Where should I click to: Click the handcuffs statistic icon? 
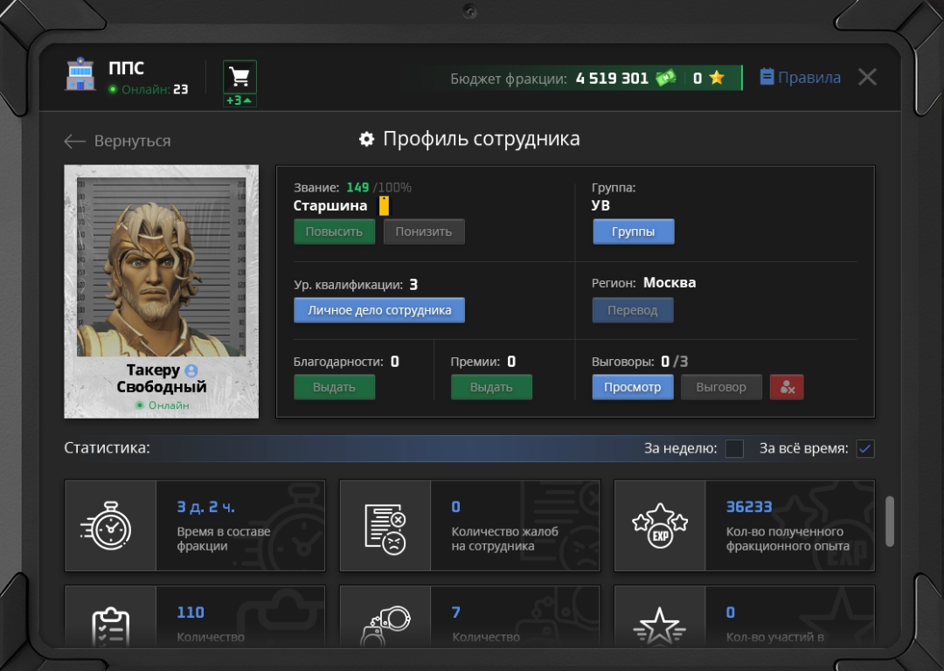click(x=385, y=626)
